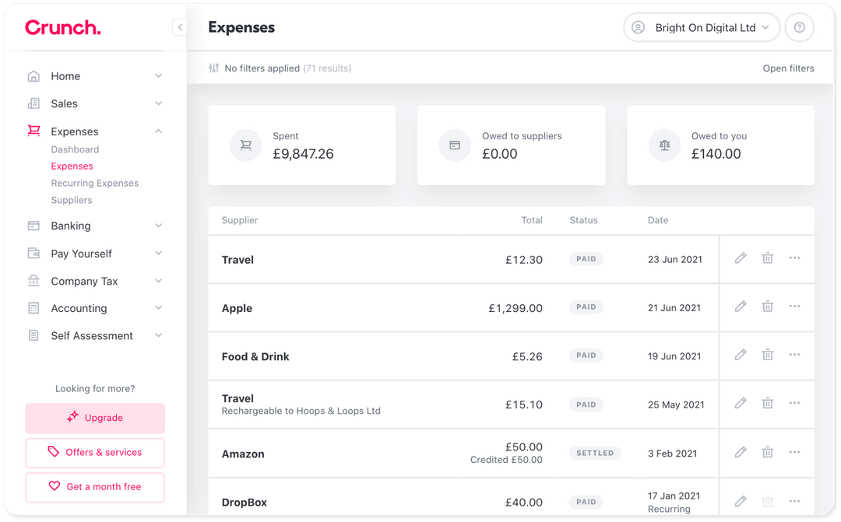Expand the Banking section in the sidebar
This screenshot has width=841, height=522.
pyautogui.click(x=158, y=226)
